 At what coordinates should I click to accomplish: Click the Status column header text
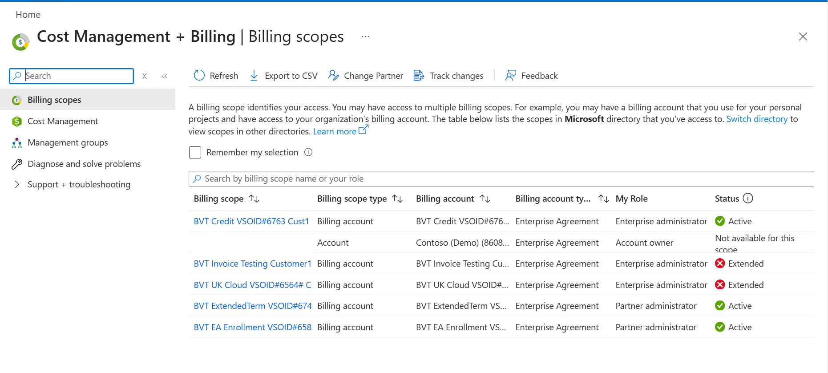727,199
